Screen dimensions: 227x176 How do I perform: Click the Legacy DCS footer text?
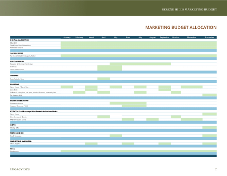point(20,169)
